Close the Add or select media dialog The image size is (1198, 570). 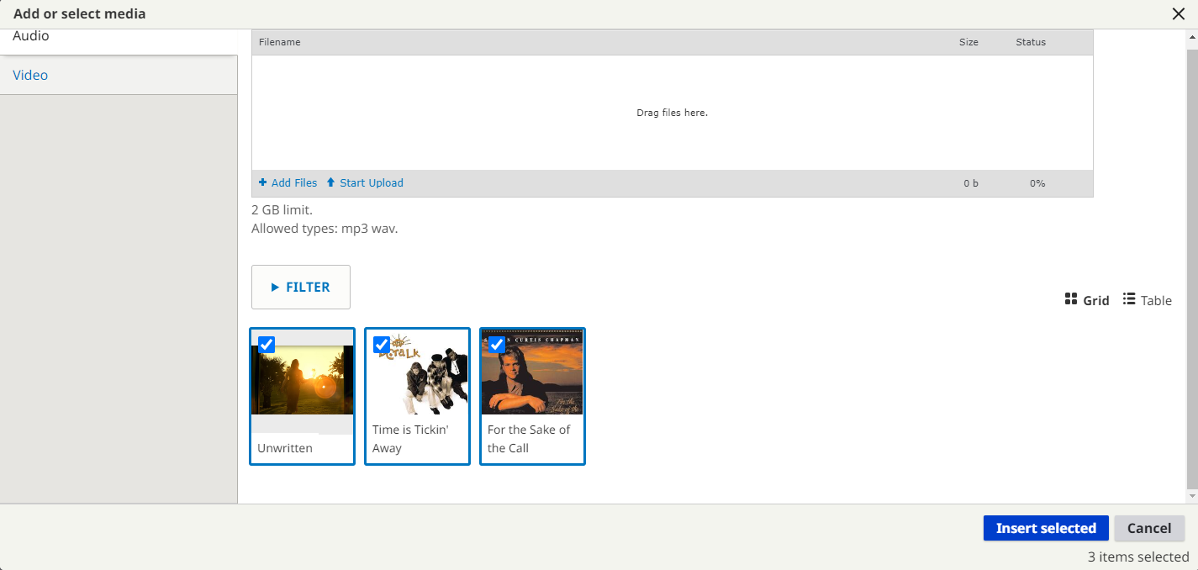pyautogui.click(x=1179, y=13)
